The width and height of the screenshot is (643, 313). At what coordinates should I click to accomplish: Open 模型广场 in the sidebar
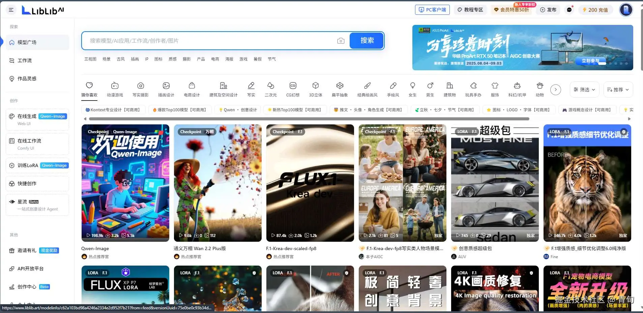[37, 42]
